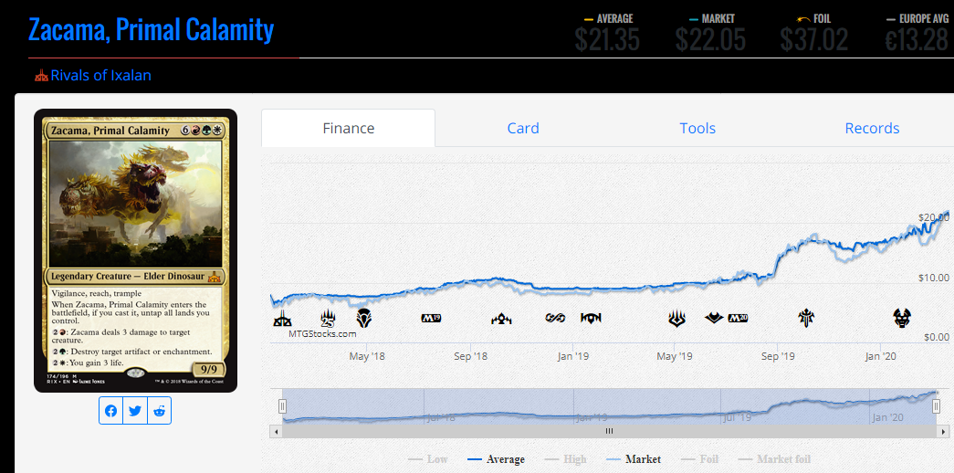The width and height of the screenshot is (954, 473).
Task: Grab the left range handle of chart navigator
Action: [282, 406]
